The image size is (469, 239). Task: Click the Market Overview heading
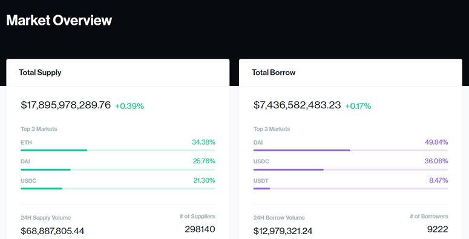pyautogui.click(x=59, y=21)
